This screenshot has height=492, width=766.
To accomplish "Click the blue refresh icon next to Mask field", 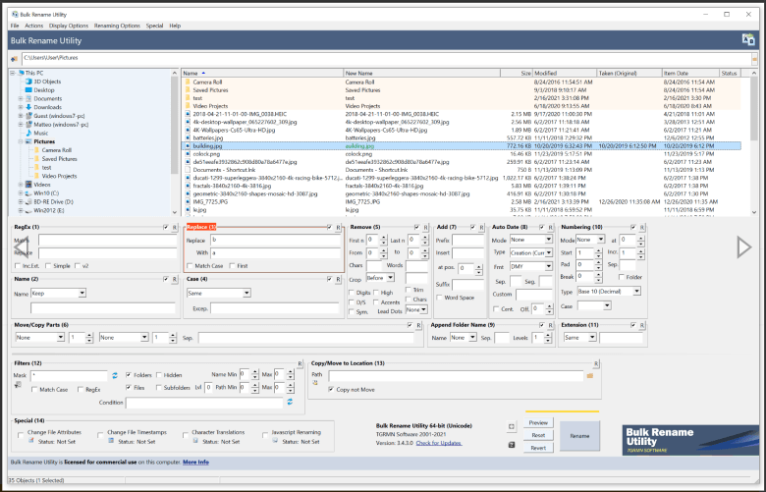I will [x=115, y=376].
